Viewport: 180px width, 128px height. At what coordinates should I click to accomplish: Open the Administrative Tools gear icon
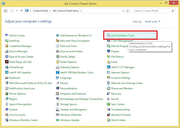[109, 35]
